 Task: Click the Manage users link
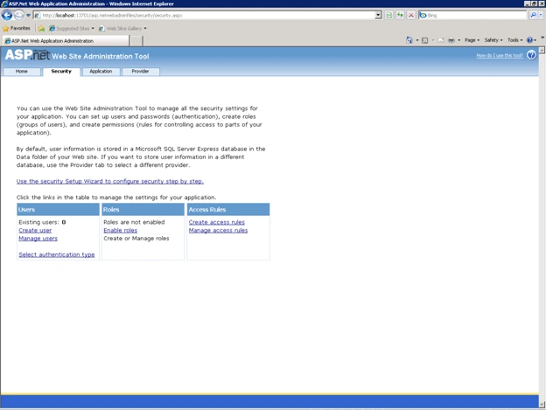tap(38, 239)
